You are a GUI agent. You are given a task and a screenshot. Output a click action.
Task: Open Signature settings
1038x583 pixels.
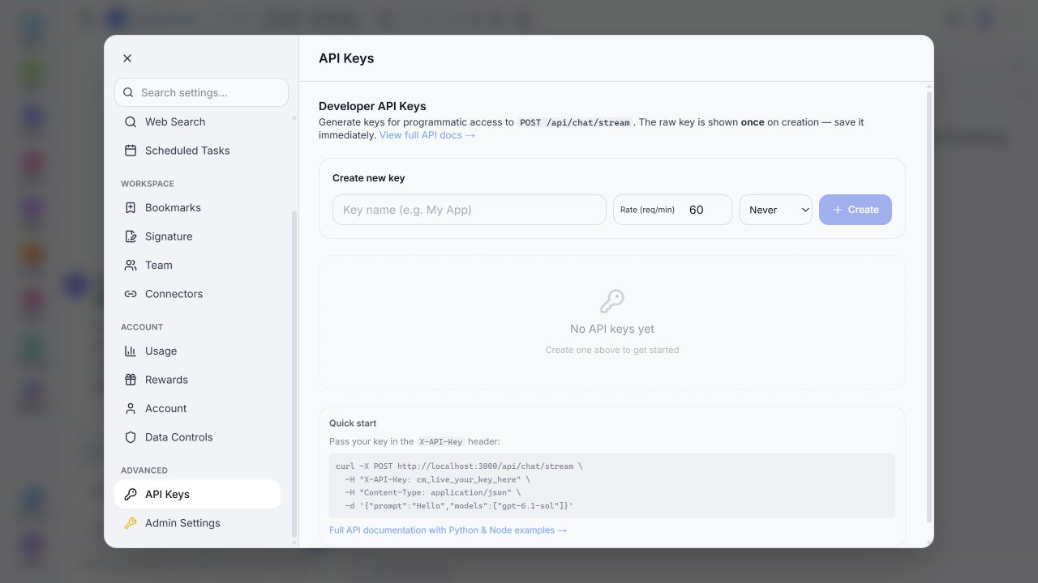(x=198, y=236)
